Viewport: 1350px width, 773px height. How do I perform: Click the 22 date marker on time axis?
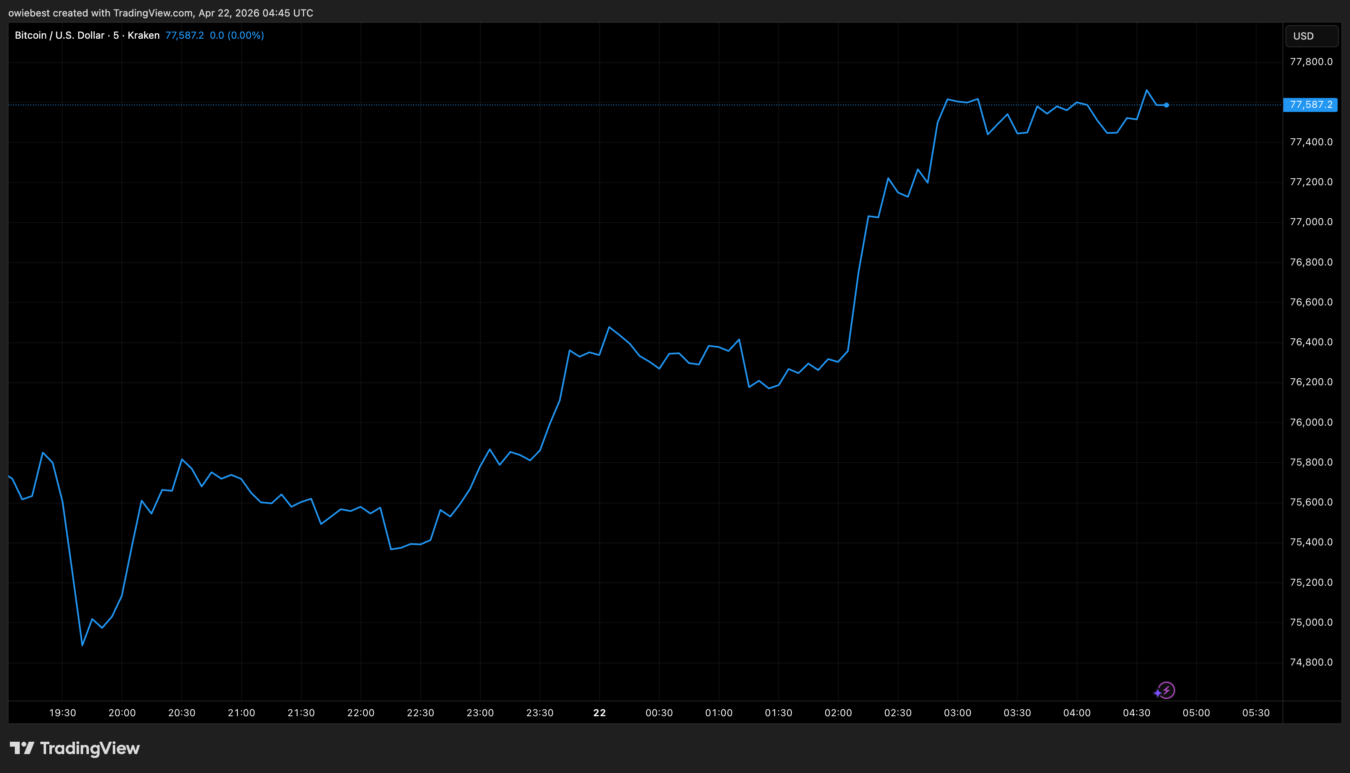pyautogui.click(x=599, y=713)
